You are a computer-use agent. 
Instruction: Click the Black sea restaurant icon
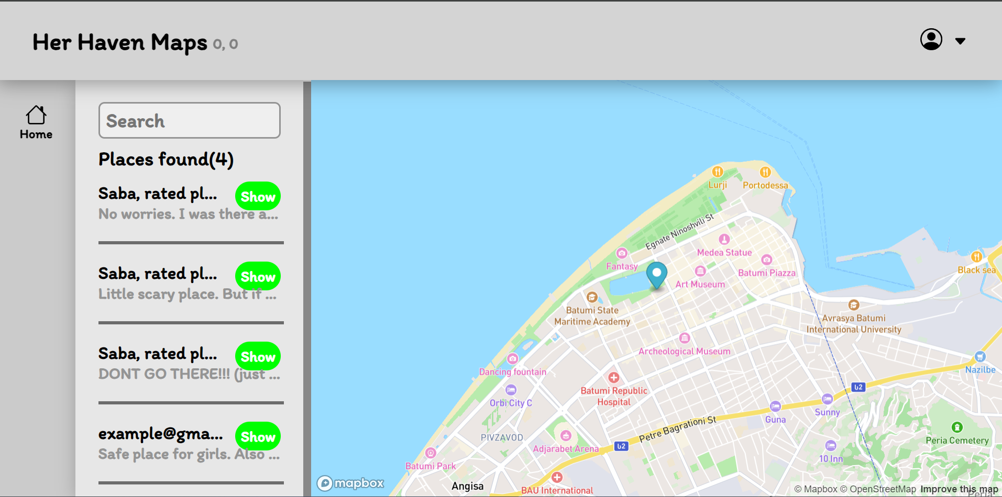pos(976,257)
